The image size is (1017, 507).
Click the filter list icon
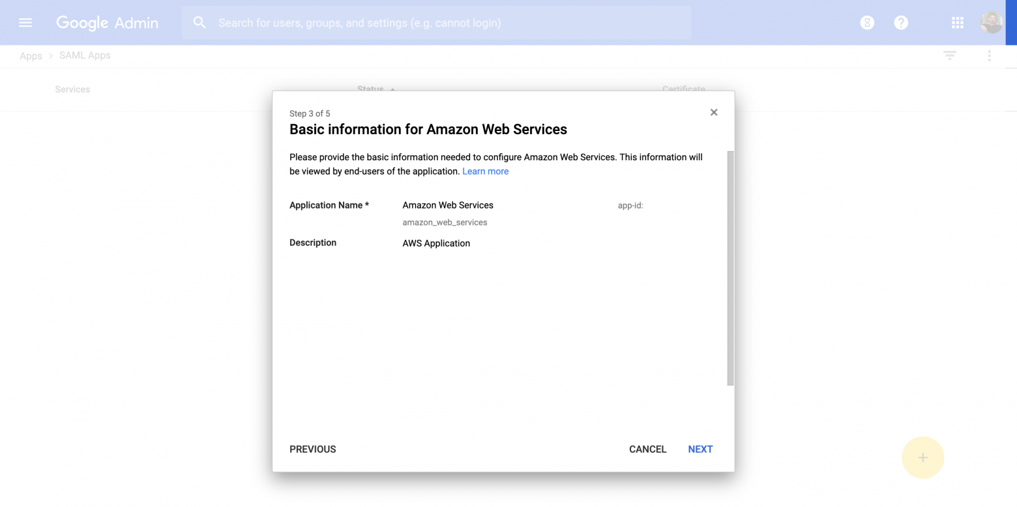(x=950, y=56)
